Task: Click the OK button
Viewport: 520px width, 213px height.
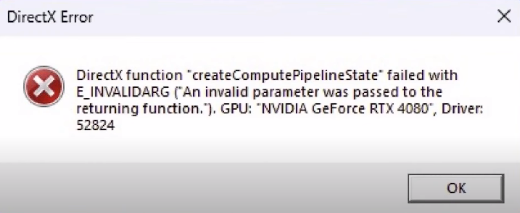Action: pyautogui.click(x=456, y=188)
